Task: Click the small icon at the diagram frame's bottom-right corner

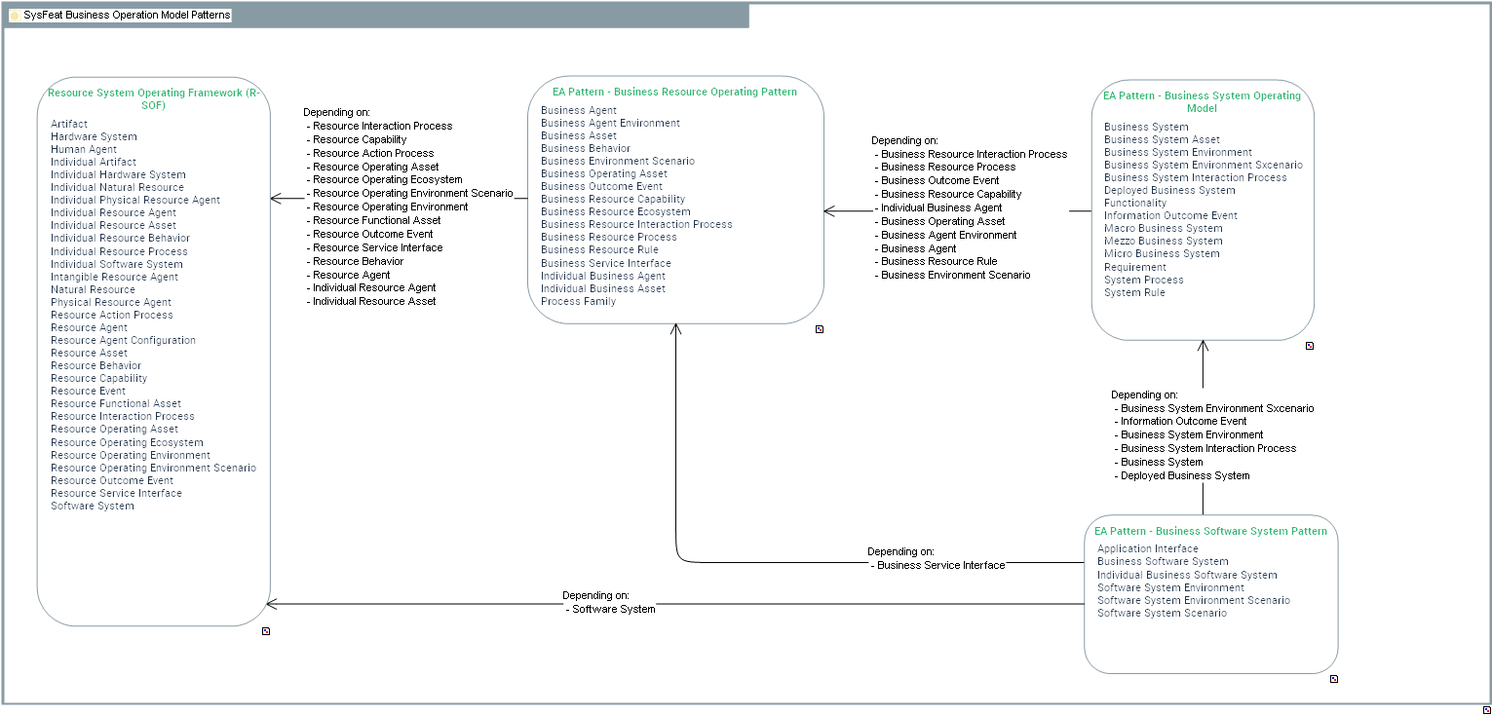Action: click(x=1486, y=709)
